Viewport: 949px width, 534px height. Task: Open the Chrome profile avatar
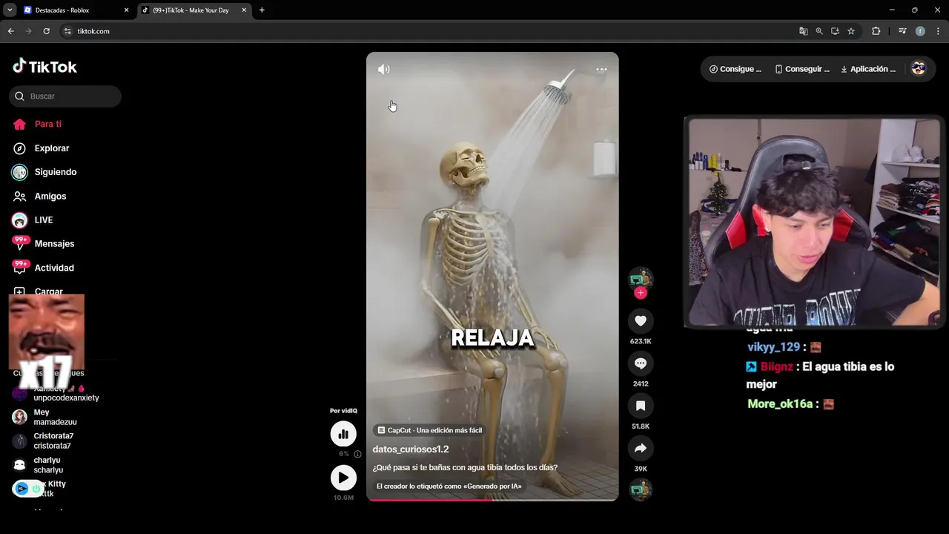920,31
